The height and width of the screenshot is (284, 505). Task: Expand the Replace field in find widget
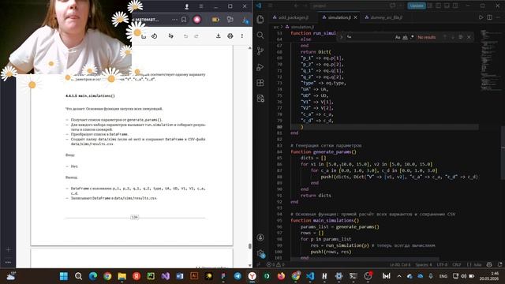(x=341, y=37)
